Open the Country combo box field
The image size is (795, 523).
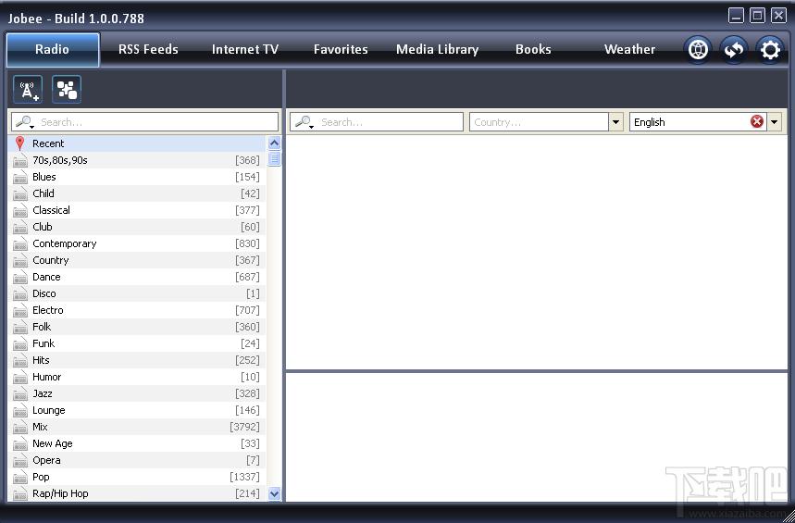tap(539, 122)
